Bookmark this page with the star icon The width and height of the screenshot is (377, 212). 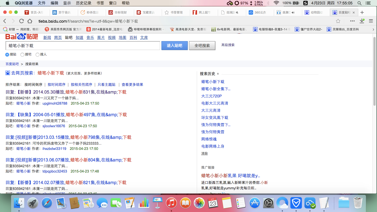[x=338, y=21]
